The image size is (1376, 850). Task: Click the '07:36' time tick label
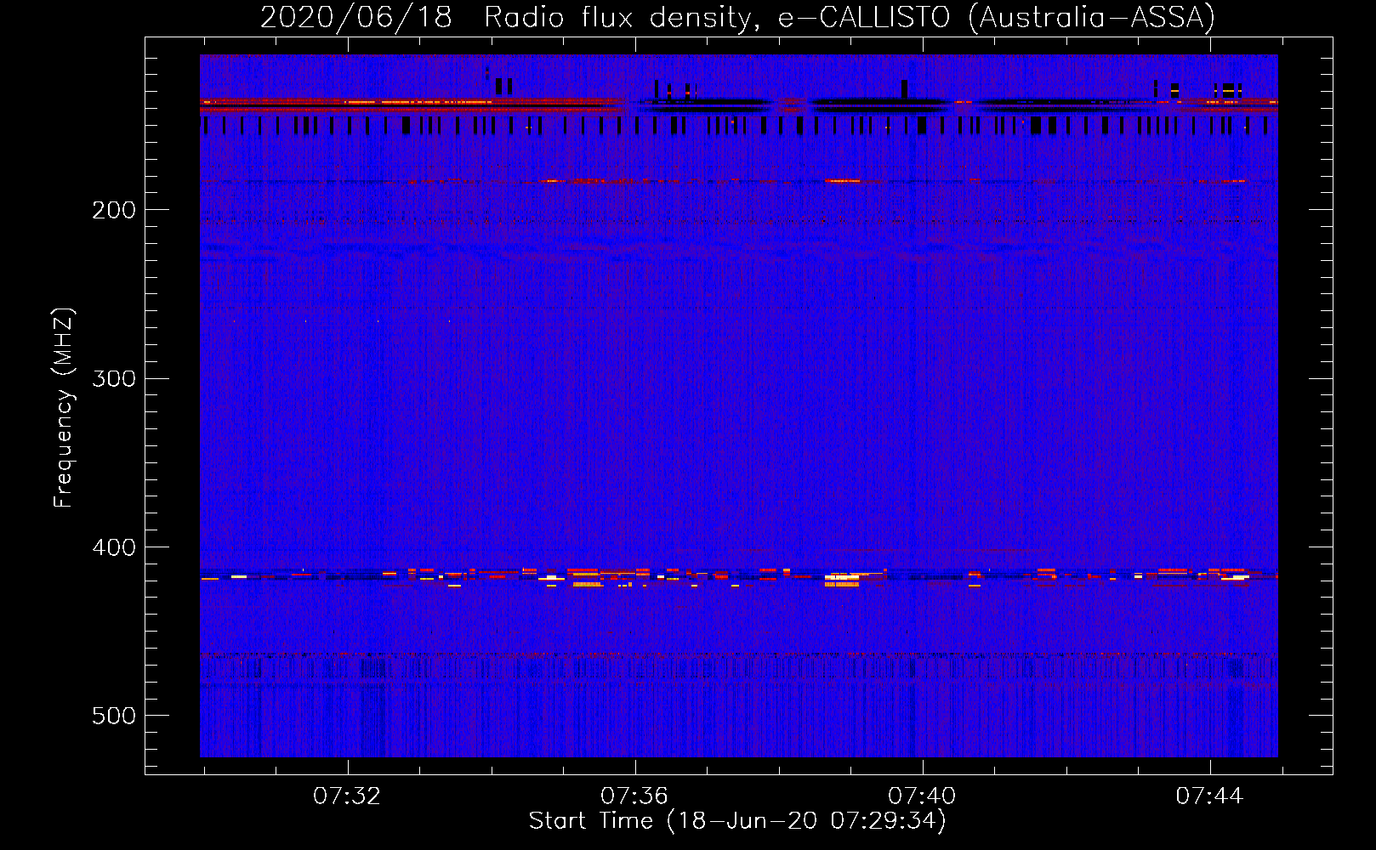634,796
